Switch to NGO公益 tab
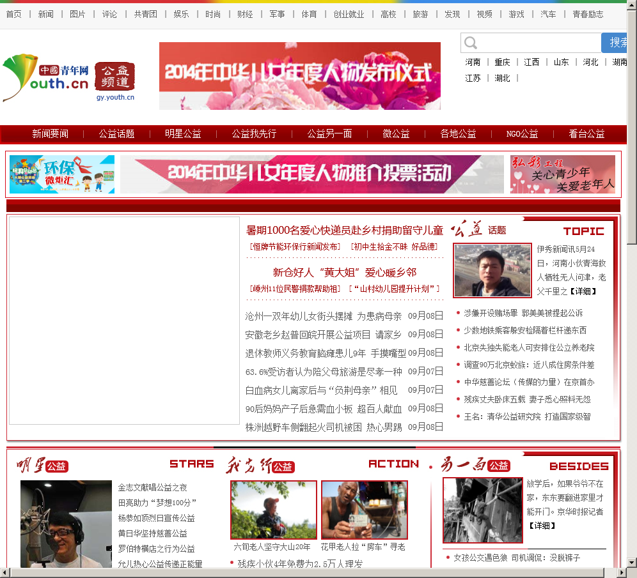Image resolution: width=637 pixels, height=578 pixels. tap(522, 134)
